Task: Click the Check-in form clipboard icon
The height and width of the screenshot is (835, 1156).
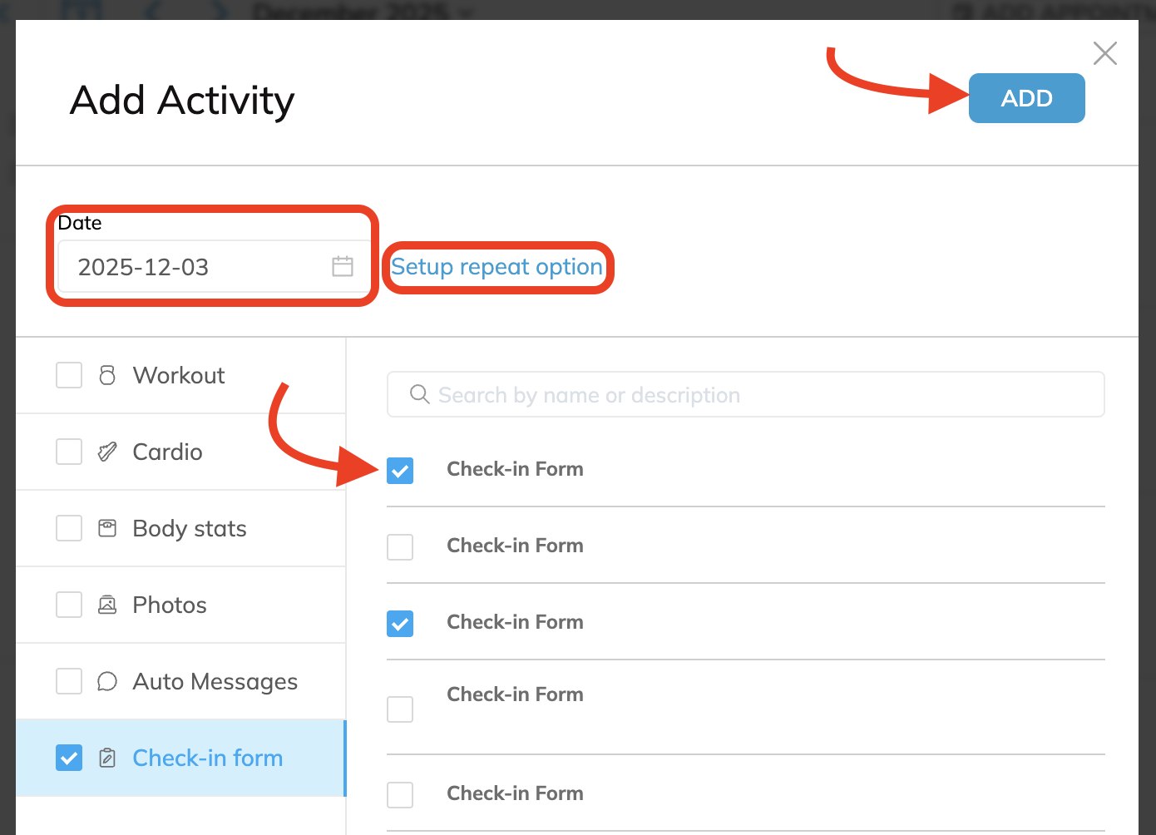Action: [x=107, y=758]
